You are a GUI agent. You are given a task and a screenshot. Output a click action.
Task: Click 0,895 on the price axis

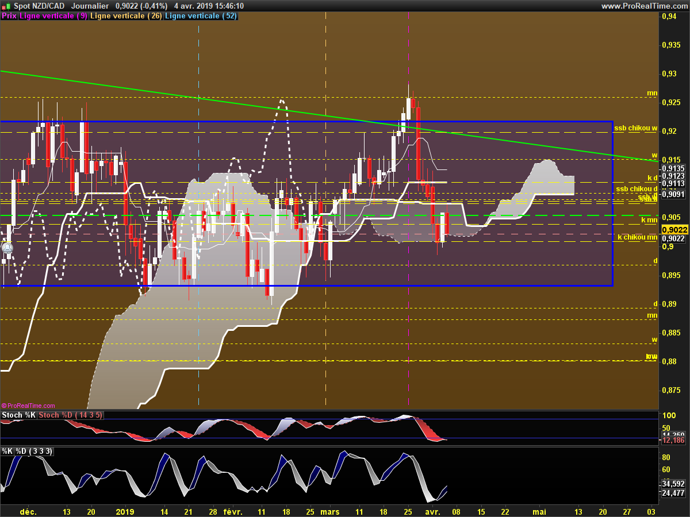(671, 275)
